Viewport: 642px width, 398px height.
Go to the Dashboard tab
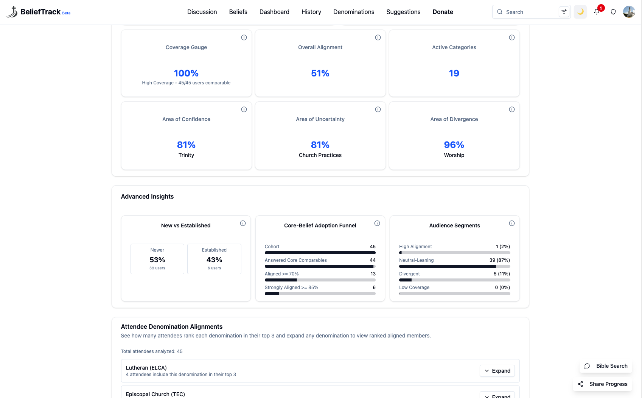tap(274, 12)
